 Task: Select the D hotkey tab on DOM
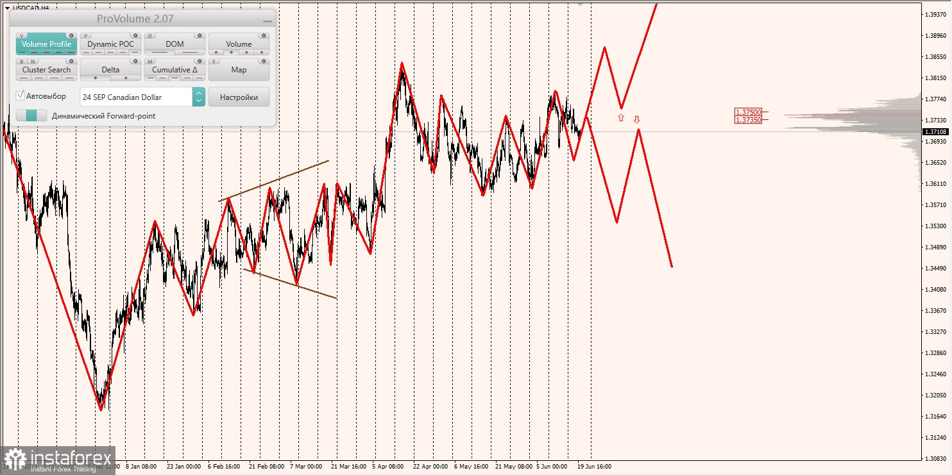point(149,36)
